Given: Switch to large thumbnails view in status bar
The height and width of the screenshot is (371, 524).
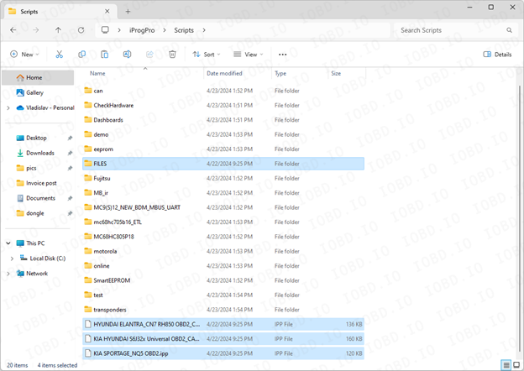Looking at the screenshot, I should pos(515,365).
